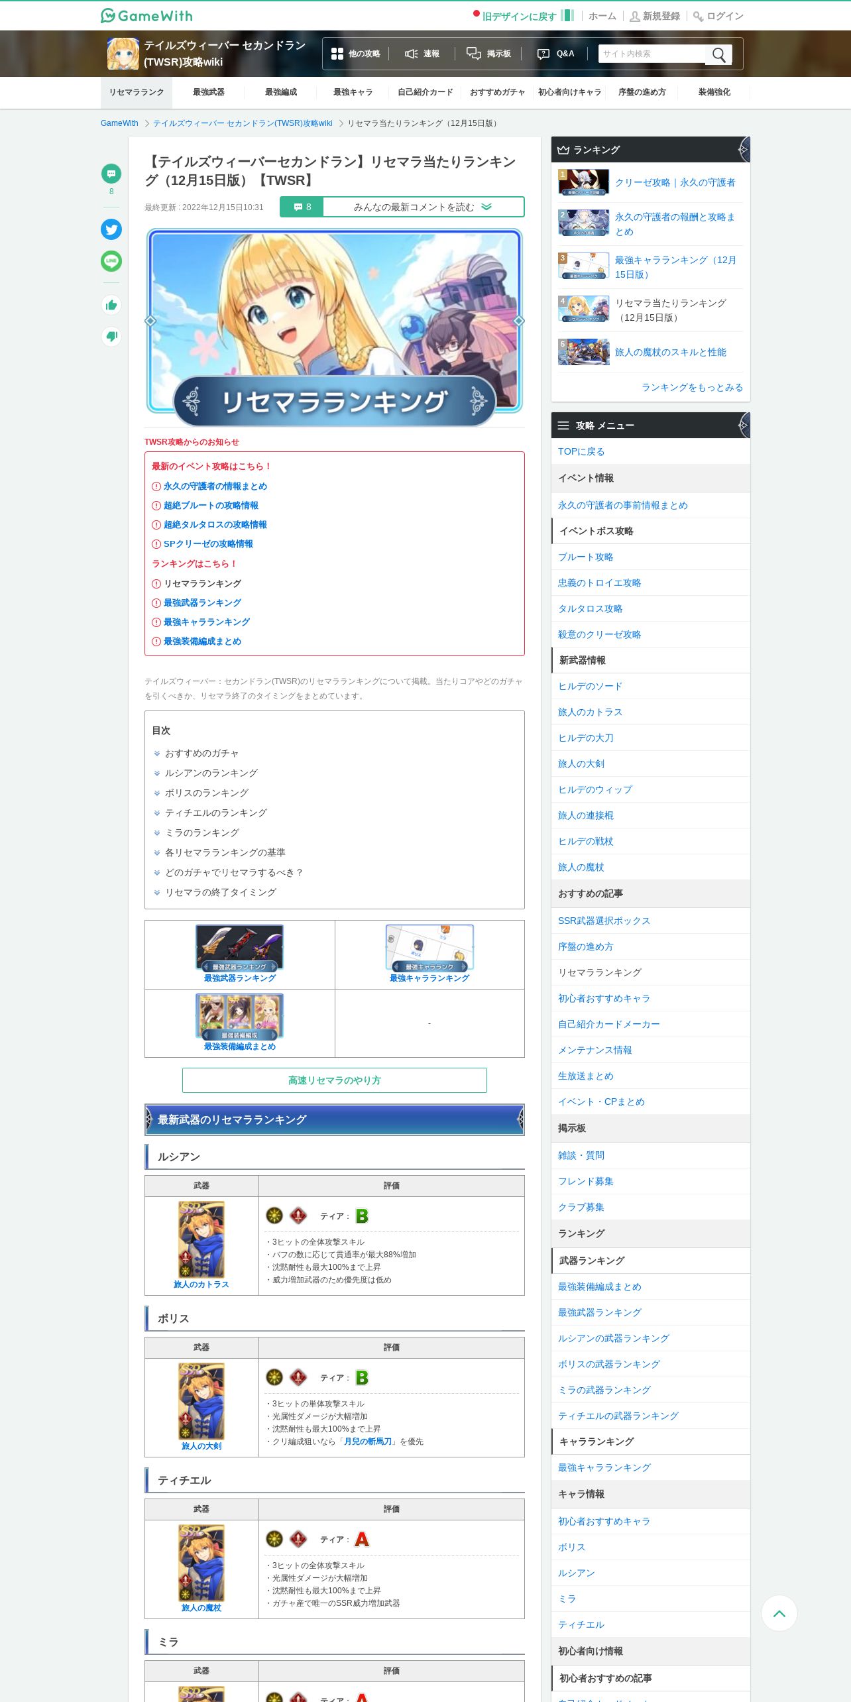Select 序盤の進め方 tab
The width and height of the screenshot is (851, 1702).
point(642,92)
